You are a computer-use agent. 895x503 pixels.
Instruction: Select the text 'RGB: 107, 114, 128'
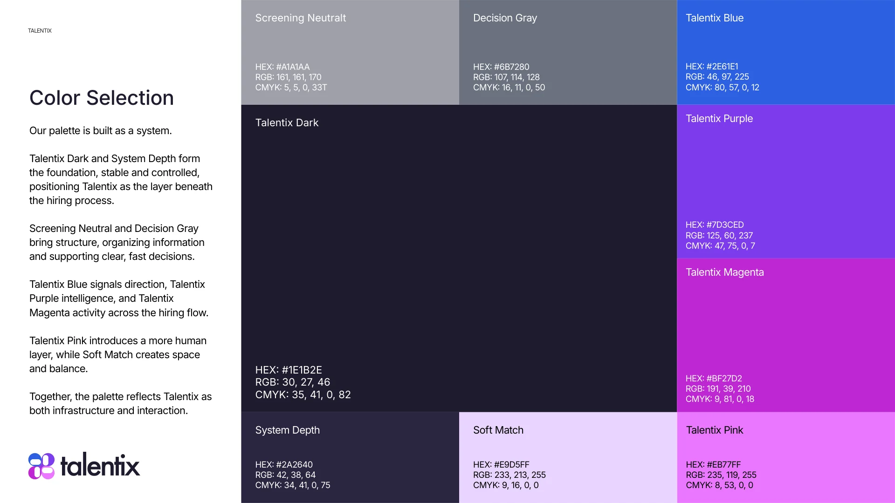[x=506, y=77]
